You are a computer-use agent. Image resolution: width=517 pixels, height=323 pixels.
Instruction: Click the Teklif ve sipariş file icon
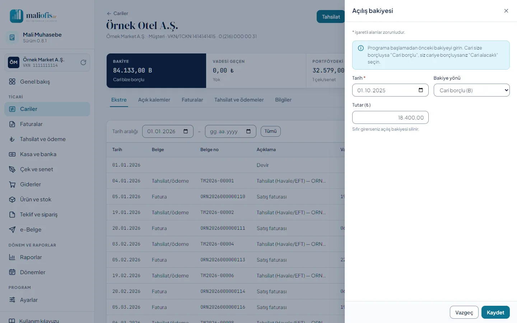click(12, 215)
